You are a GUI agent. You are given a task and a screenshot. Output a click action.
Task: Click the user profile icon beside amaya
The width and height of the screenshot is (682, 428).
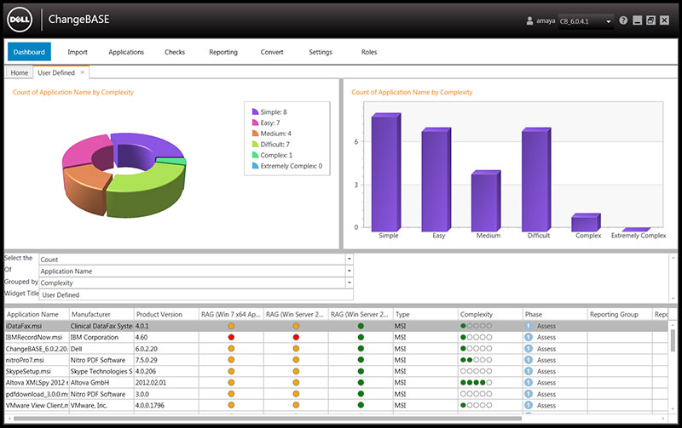[529, 20]
